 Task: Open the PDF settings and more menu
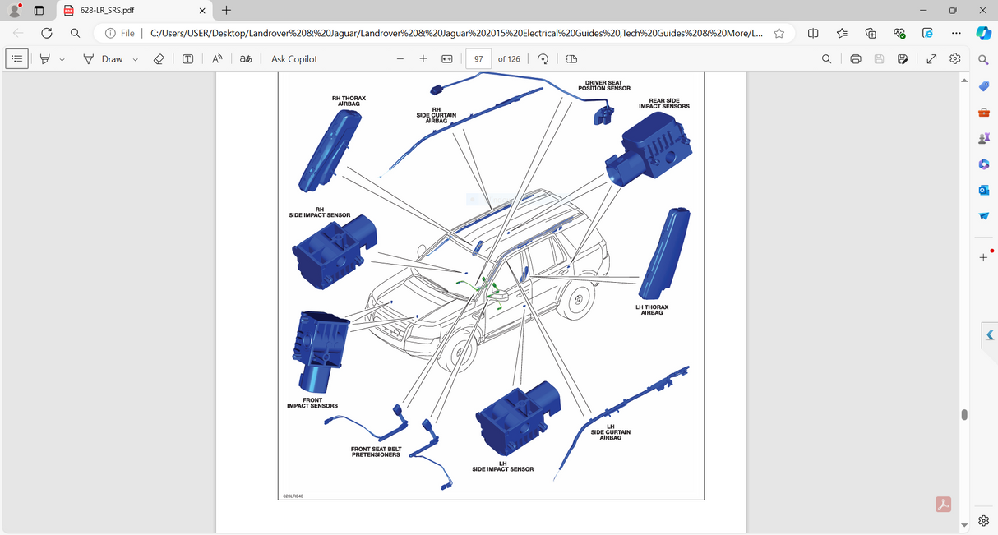point(954,58)
